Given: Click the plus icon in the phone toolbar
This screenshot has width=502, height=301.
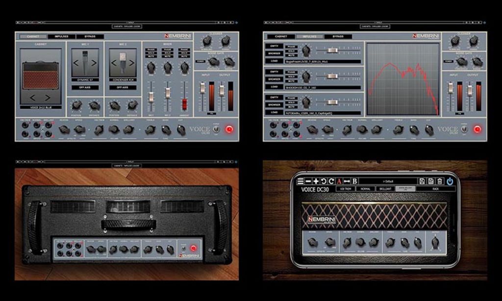Looking at the screenshot, I should click(x=316, y=181).
